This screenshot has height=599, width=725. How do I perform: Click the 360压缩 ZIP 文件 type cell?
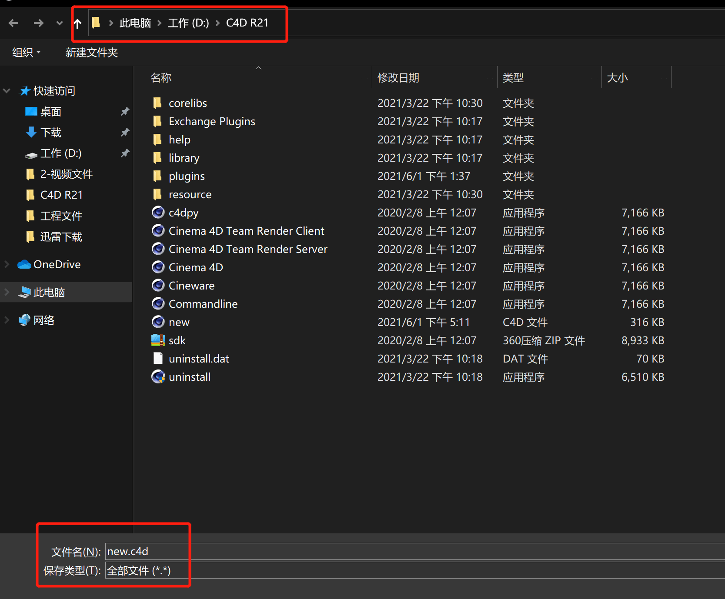pos(544,340)
